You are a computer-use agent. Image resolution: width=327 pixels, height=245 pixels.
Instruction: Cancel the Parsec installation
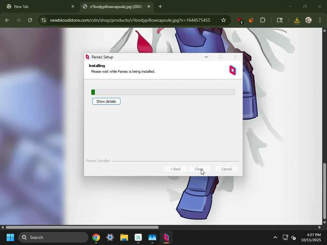point(226,169)
